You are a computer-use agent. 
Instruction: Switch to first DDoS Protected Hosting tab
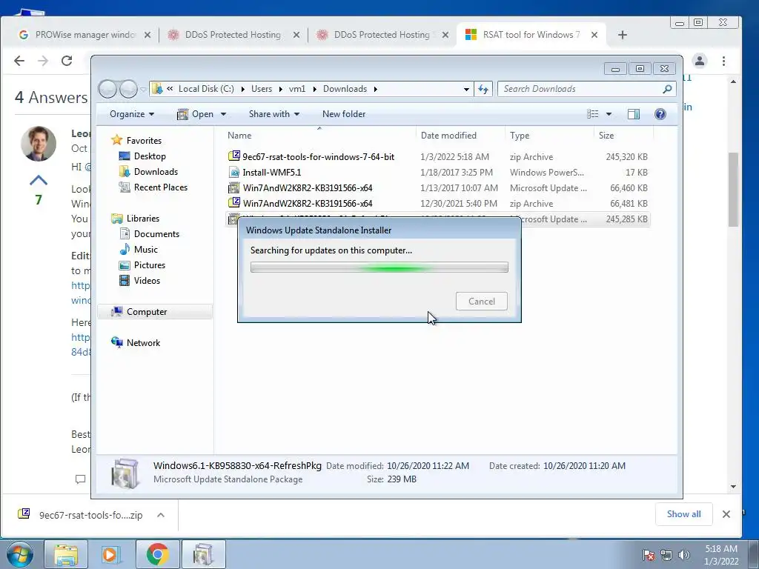pos(232,35)
